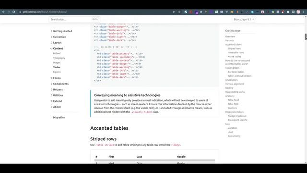Screen dimensions: 307x173
Task: Open the side panel icon
Action: 293,12
